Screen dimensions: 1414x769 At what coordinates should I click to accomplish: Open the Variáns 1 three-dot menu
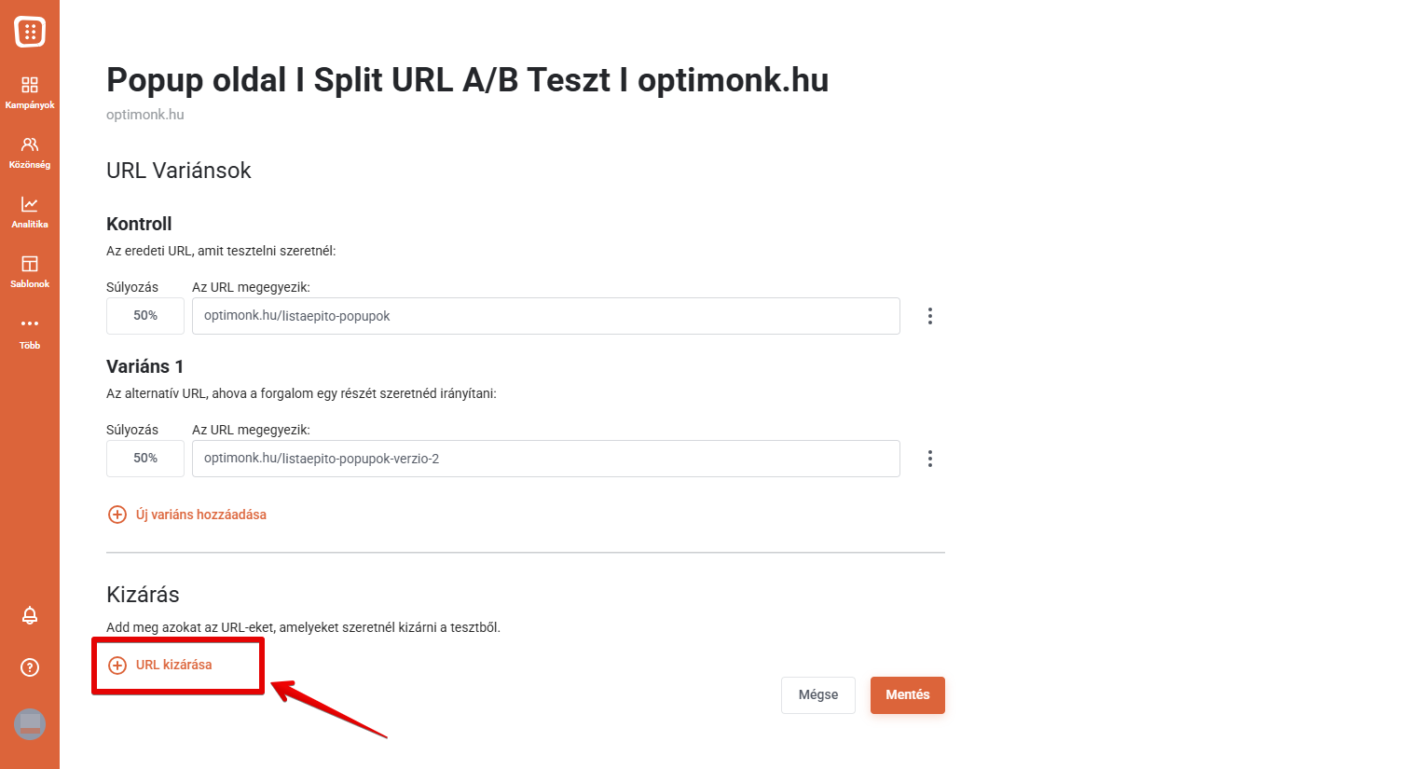(930, 459)
